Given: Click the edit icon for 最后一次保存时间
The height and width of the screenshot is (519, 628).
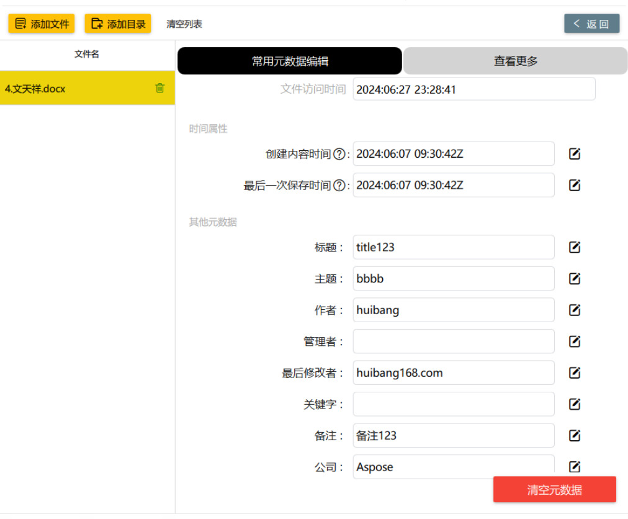Looking at the screenshot, I should click(x=575, y=185).
